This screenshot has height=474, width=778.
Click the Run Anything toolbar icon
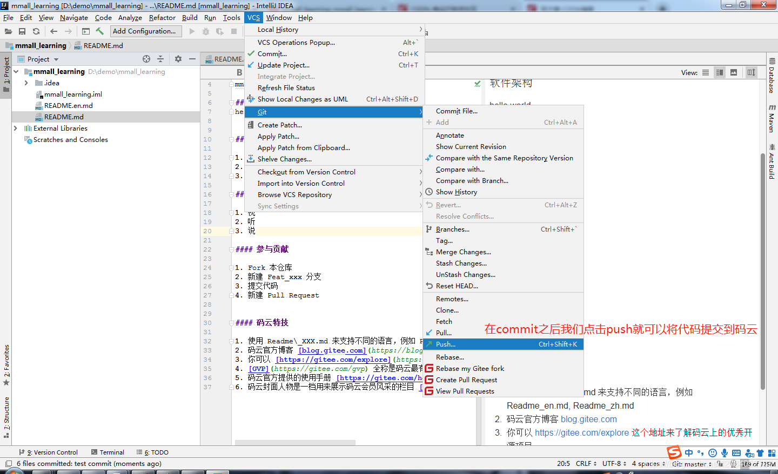point(86,31)
